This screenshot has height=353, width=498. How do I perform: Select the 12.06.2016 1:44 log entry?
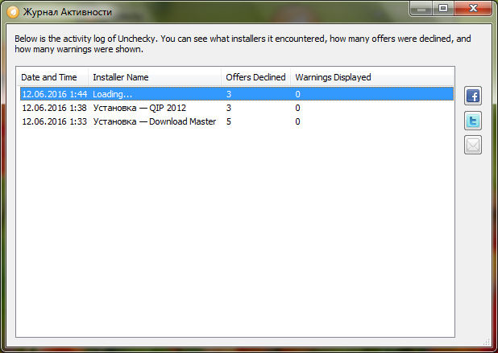click(237, 94)
